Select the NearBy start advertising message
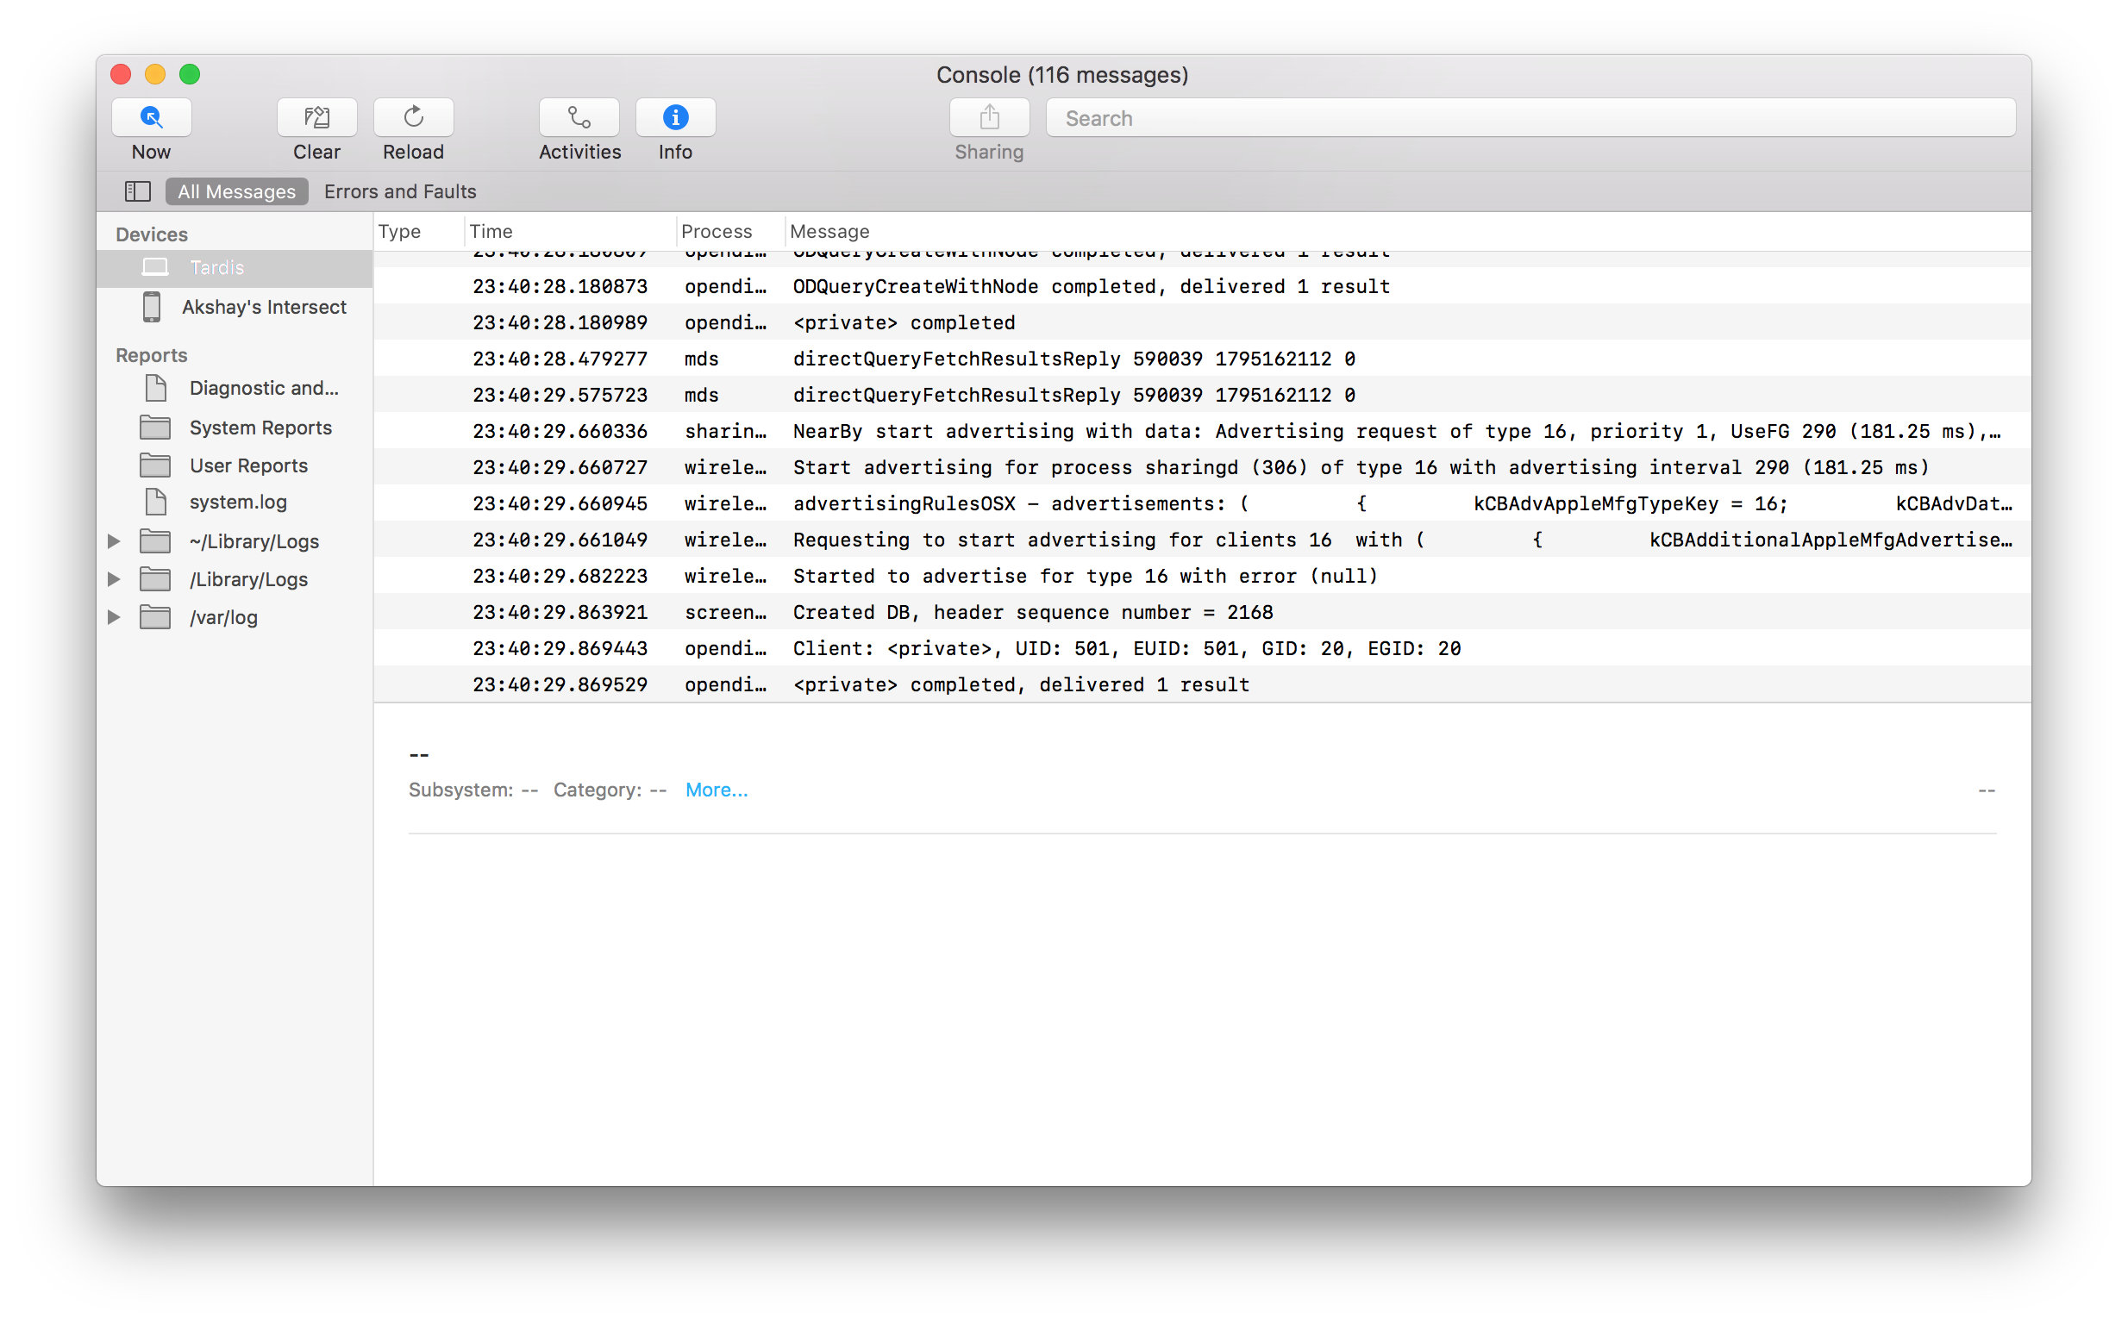Image resolution: width=2128 pixels, height=1324 pixels. 1201,432
